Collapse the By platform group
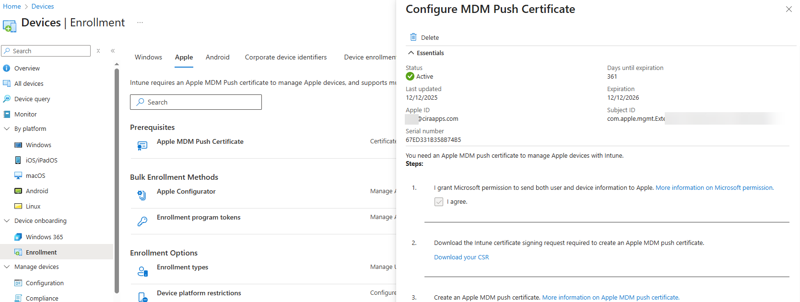 click(x=7, y=128)
